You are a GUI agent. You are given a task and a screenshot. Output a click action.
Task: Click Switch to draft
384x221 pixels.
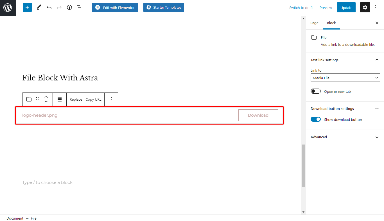coord(301,8)
